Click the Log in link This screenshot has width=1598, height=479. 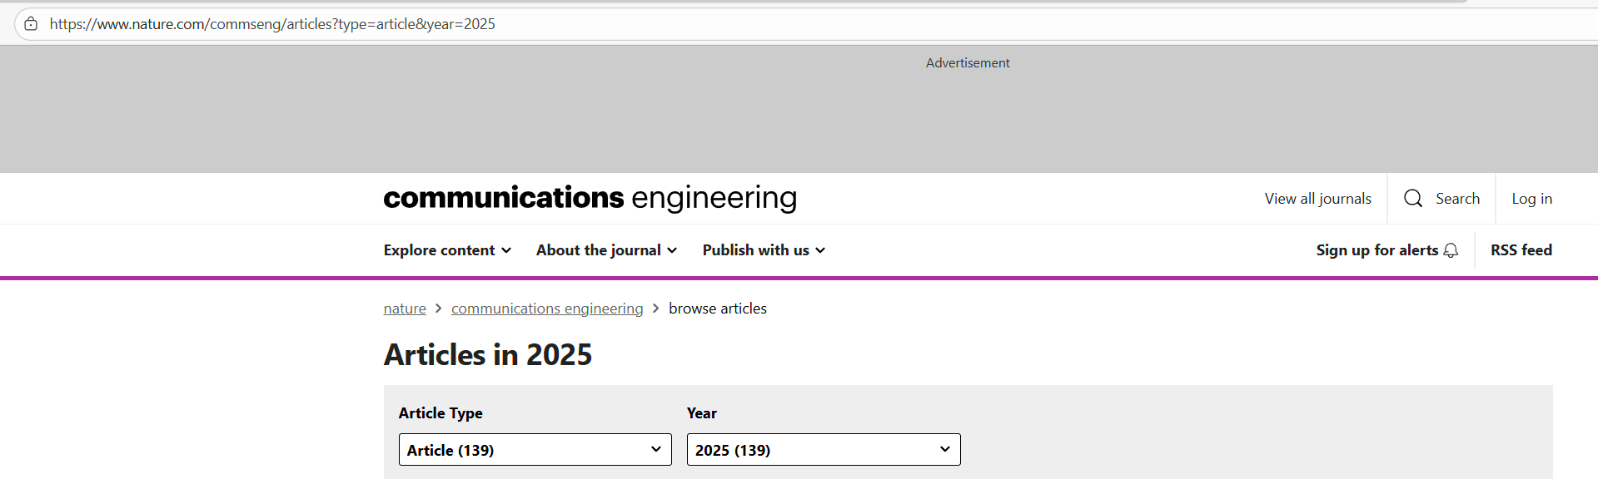click(1531, 199)
